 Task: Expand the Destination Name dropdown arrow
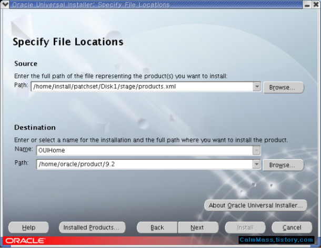256,150
